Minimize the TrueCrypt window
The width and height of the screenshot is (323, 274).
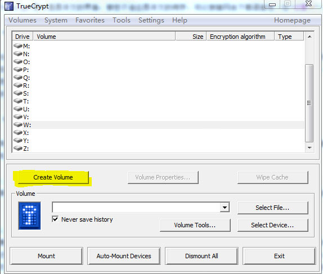click(x=272, y=4)
